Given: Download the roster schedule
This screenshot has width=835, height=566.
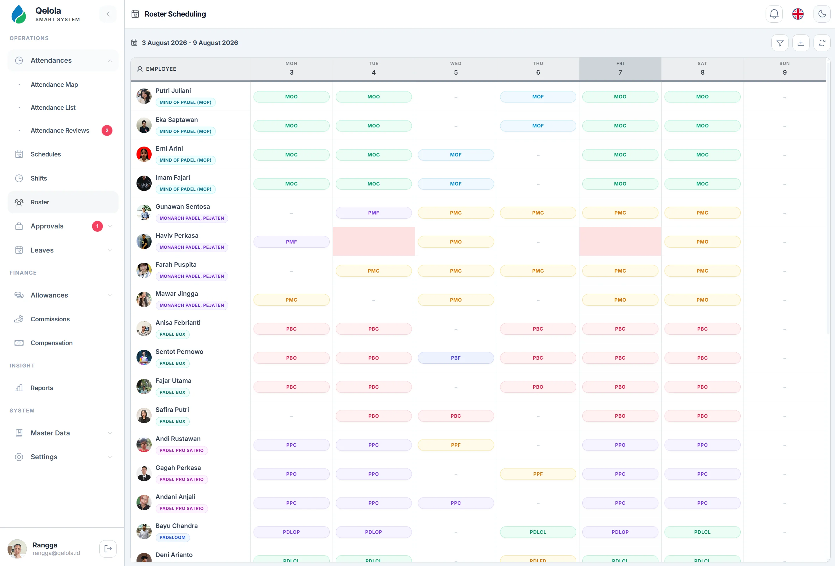Looking at the screenshot, I should tap(801, 43).
